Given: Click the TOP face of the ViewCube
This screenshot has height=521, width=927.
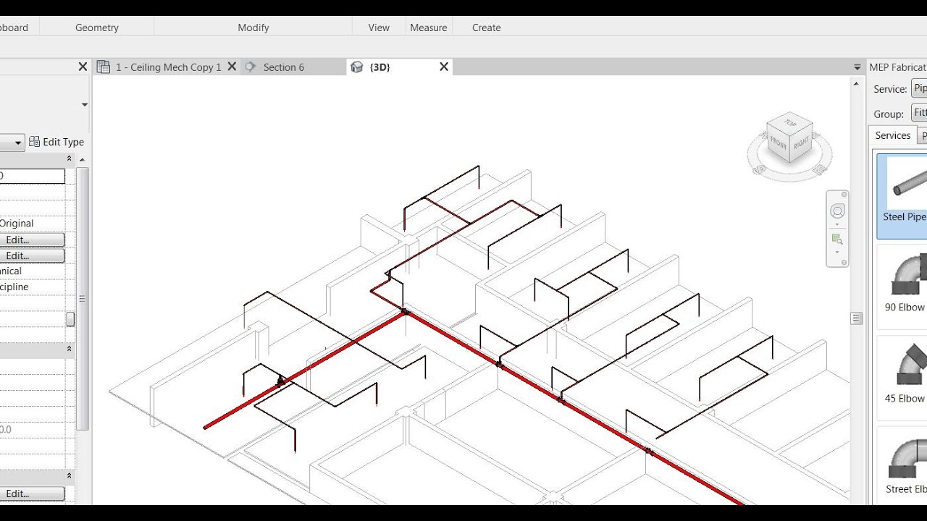Looking at the screenshot, I should point(790,123).
